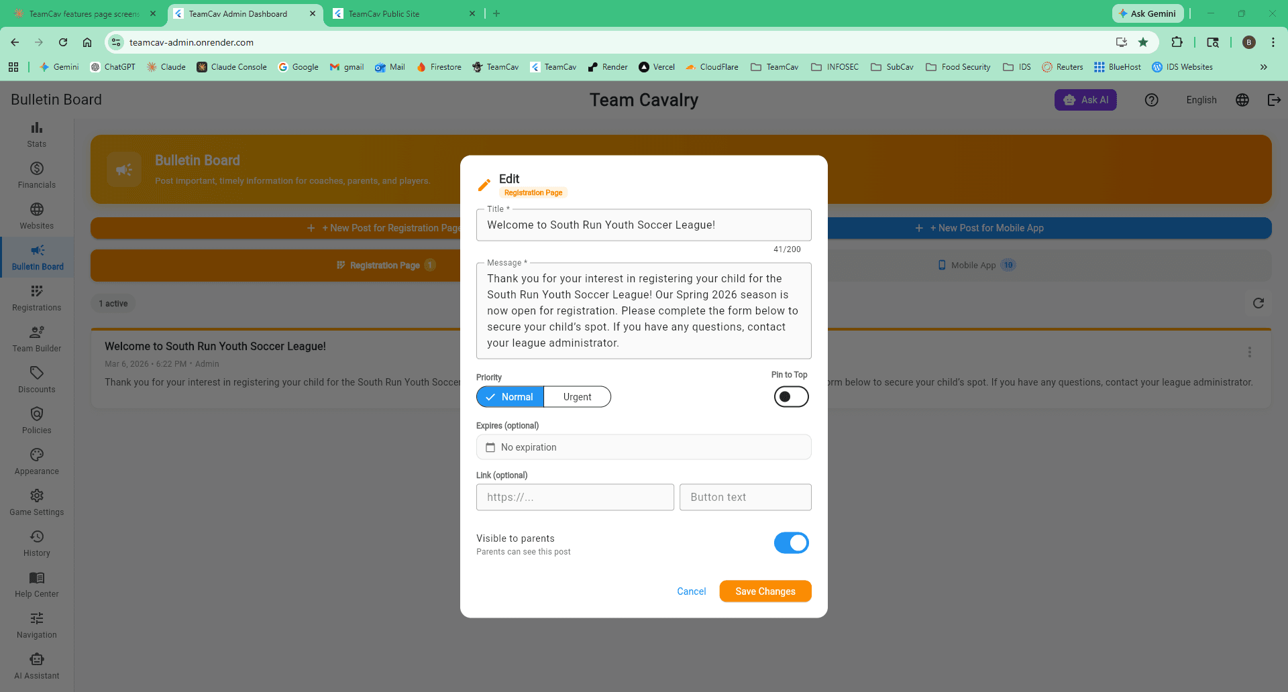Viewport: 1288px width, 692px height.
Task: Expand the bookmarks overflow chevron
Action: pos(1264,67)
